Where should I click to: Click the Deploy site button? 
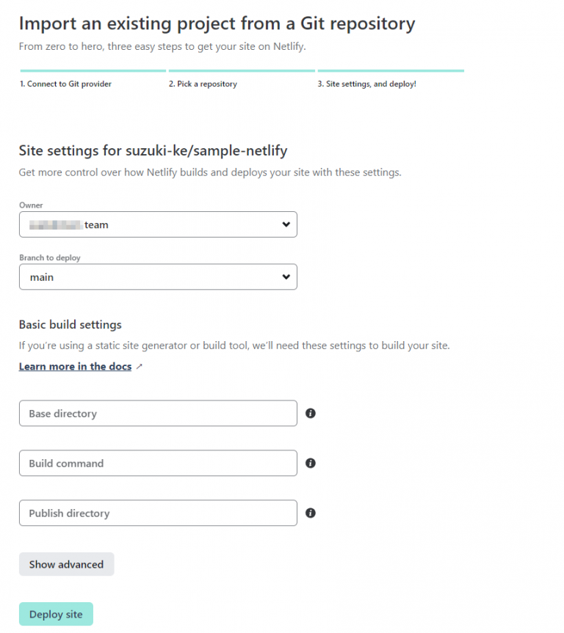pos(56,614)
